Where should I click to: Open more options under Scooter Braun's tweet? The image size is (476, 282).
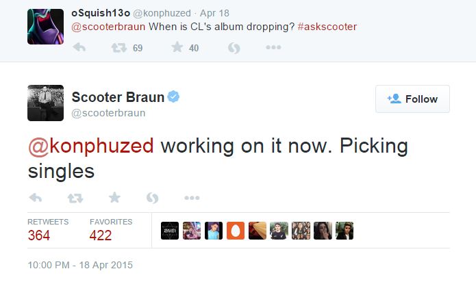[192, 198]
